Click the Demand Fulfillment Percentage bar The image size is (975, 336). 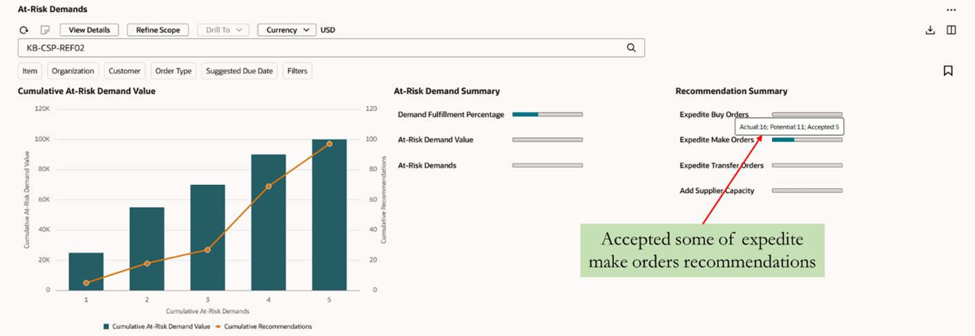pos(547,115)
